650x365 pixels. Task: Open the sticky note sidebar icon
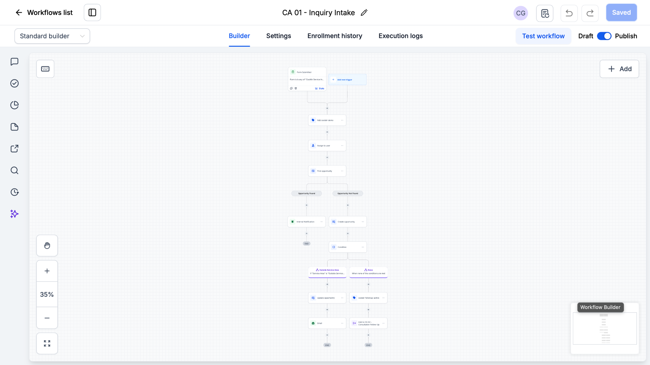[x=15, y=127]
